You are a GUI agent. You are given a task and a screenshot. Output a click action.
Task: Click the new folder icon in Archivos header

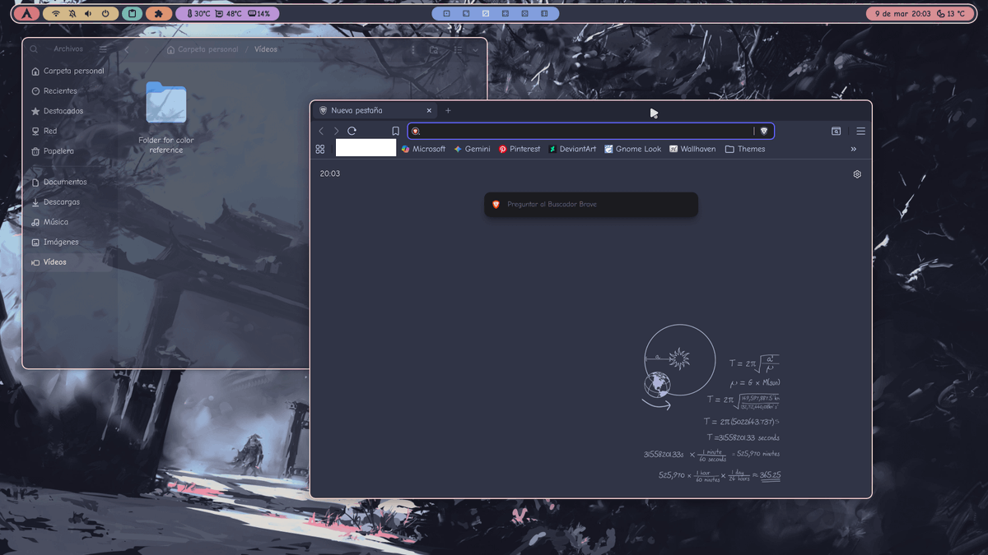click(434, 50)
